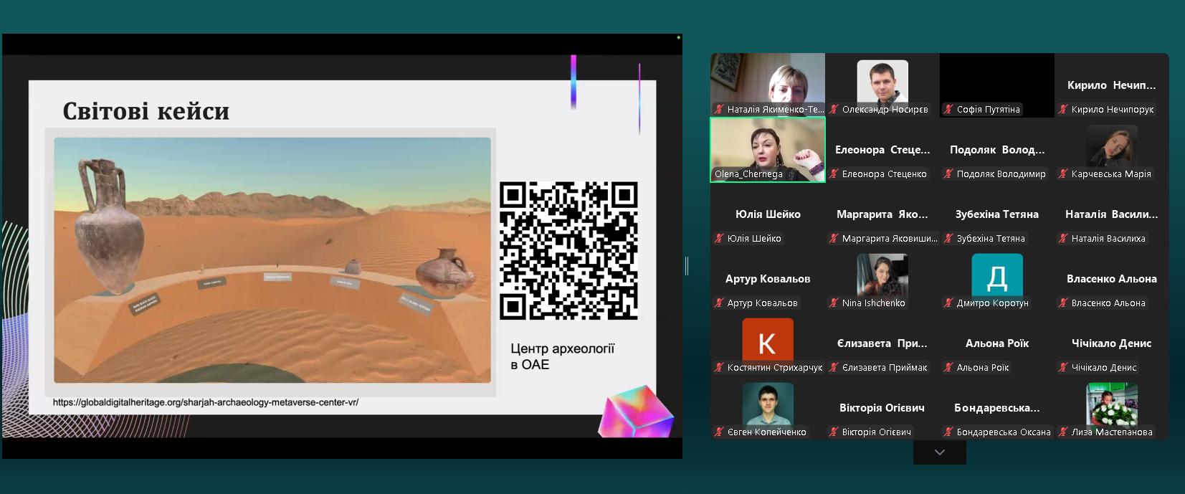Click muted mic icon beside Олександр Носирєв
The image size is (1185, 494).
pos(834,110)
